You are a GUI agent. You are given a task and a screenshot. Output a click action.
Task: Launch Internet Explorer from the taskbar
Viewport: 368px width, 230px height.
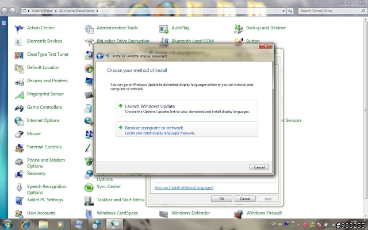[x=25, y=225]
